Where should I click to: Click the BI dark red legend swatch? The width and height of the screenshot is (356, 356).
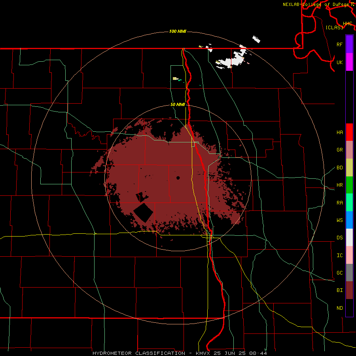click(349, 290)
